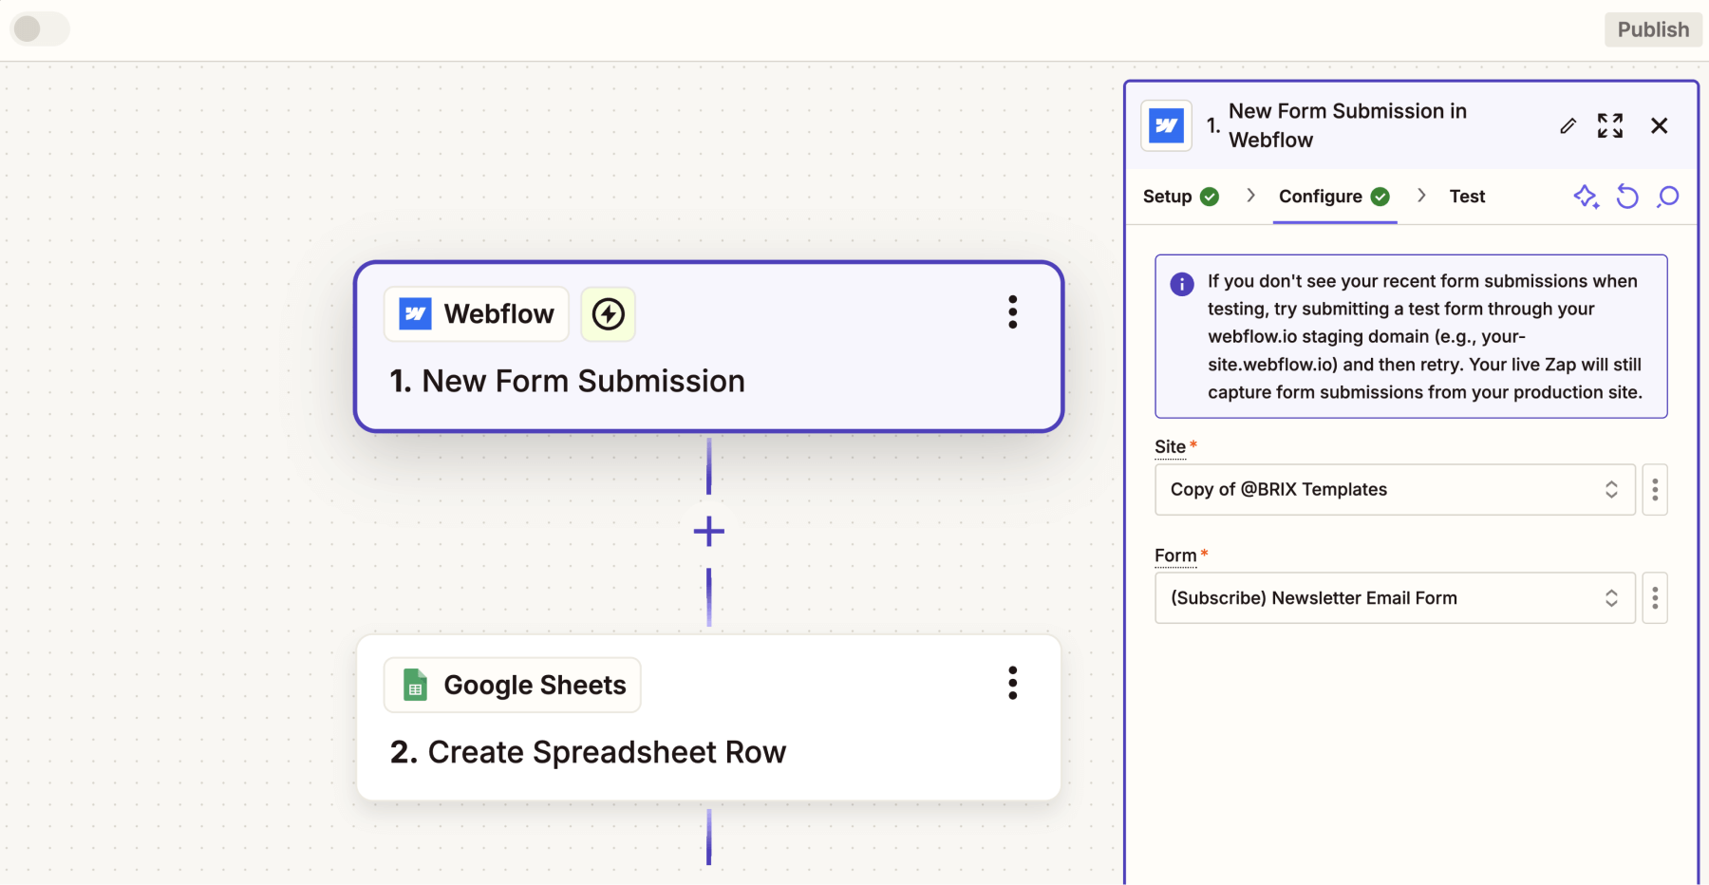
Task: Click the instant trigger lightning icon
Action: tap(608, 314)
